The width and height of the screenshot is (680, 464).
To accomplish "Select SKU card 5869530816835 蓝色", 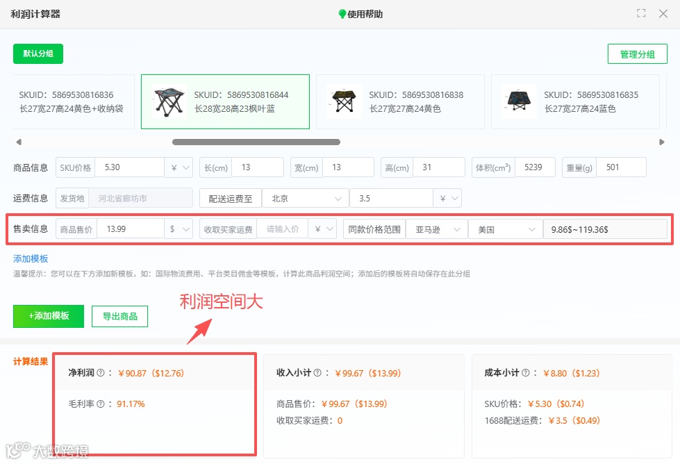I will point(576,102).
